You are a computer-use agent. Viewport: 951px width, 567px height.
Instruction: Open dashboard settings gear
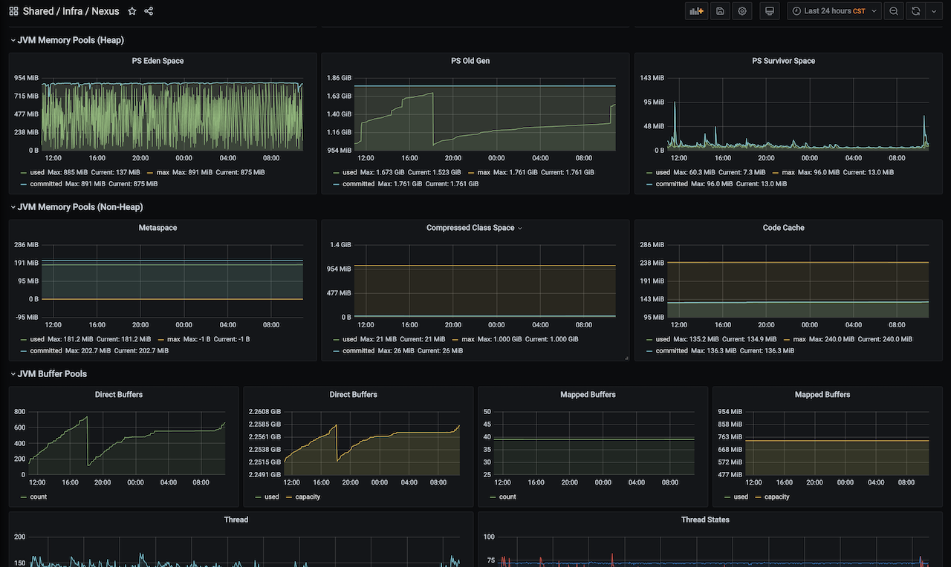(x=741, y=11)
